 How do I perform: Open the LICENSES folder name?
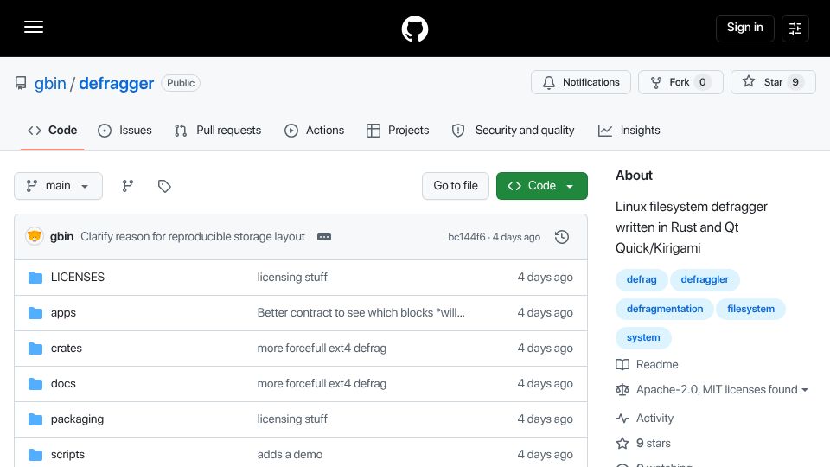[78, 278]
